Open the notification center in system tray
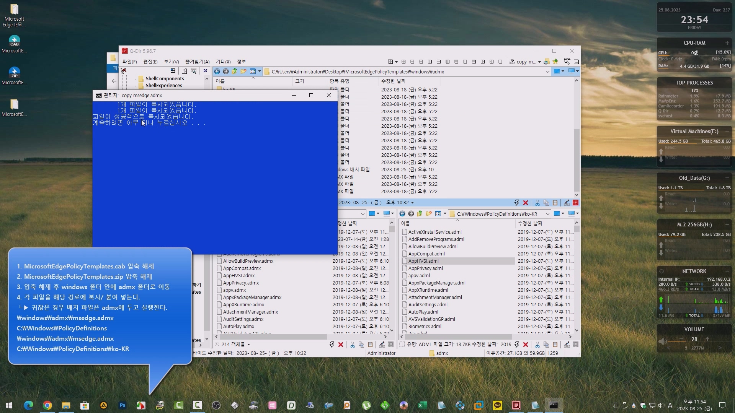Image resolution: width=735 pixels, height=413 pixels. (722, 405)
